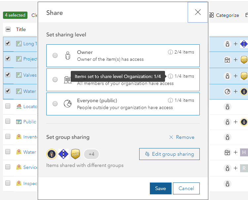Select the Everyone (public) radio button

tap(55, 104)
